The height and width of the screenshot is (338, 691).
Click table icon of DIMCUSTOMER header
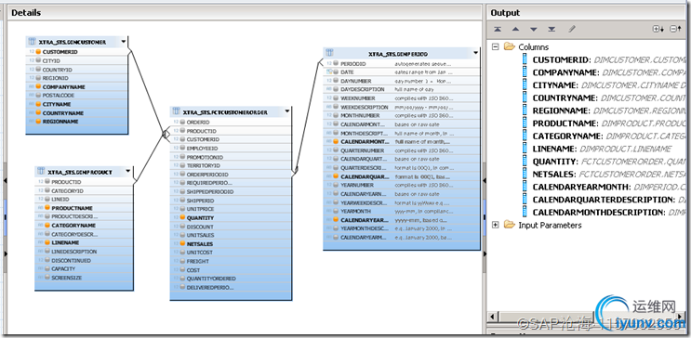tap(32, 42)
